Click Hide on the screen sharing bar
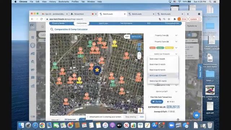Image resolution: width=231 pixels, height=130 pixels. tap(142, 117)
